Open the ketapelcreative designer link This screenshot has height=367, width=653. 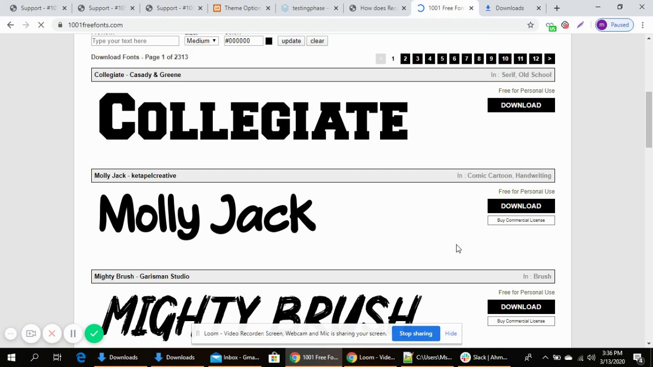154,175
